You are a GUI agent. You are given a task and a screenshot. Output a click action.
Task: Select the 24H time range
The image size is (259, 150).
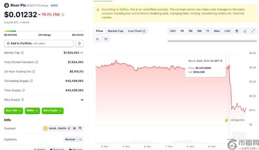pos(173,31)
